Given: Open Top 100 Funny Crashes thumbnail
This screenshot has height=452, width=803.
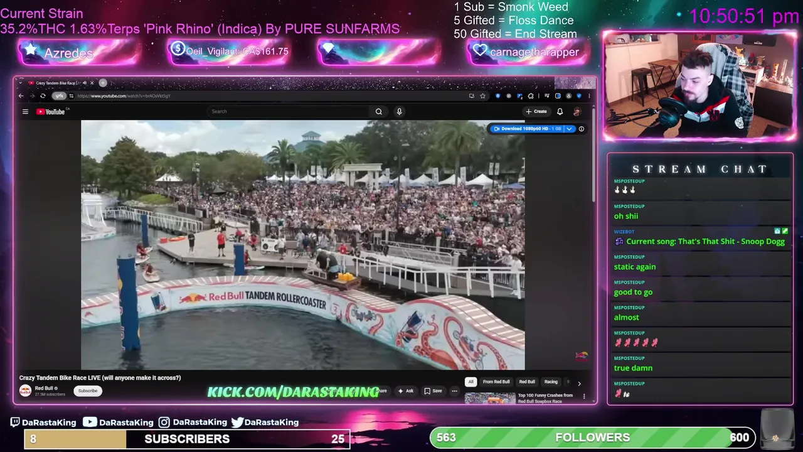Looking at the screenshot, I should coord(490,398).
